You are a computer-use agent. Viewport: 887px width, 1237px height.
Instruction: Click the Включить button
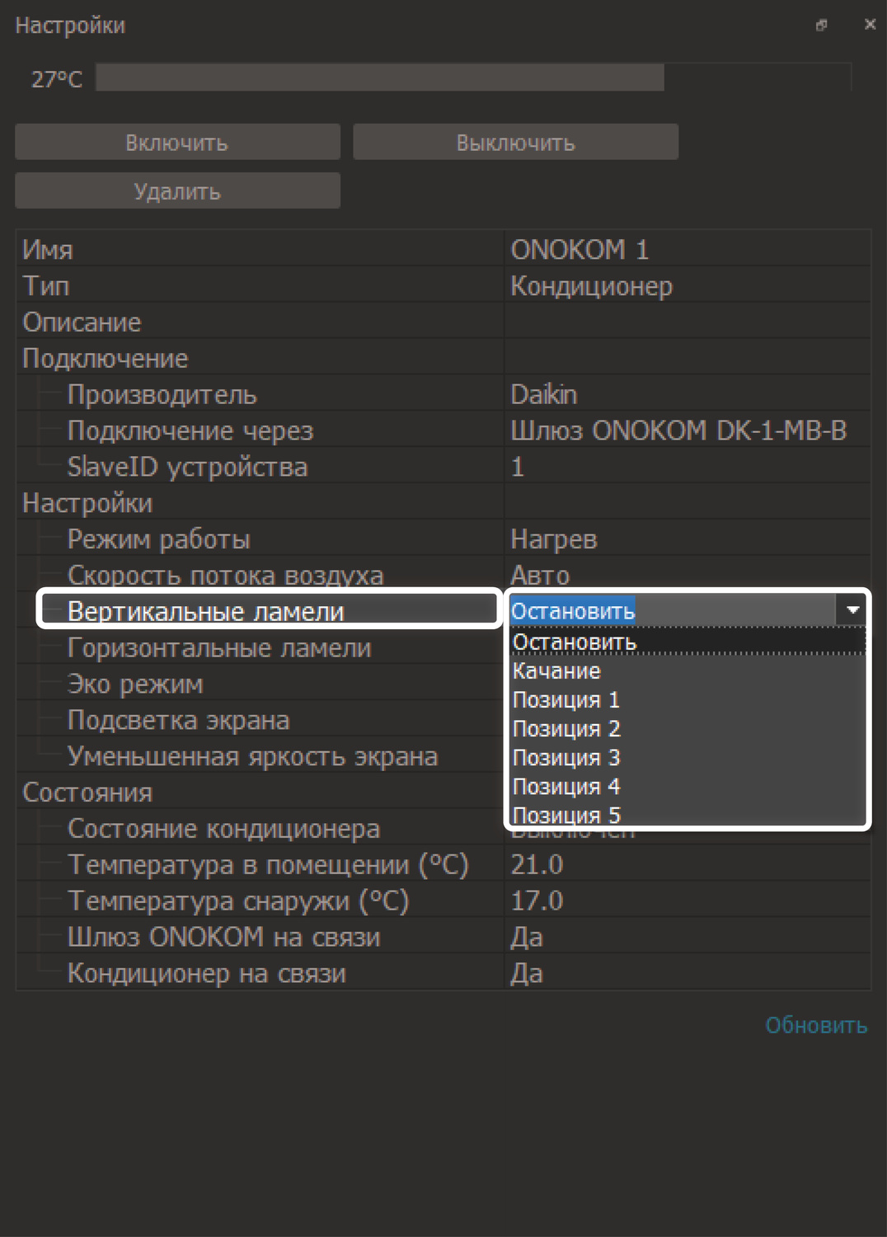pos(177,142)
